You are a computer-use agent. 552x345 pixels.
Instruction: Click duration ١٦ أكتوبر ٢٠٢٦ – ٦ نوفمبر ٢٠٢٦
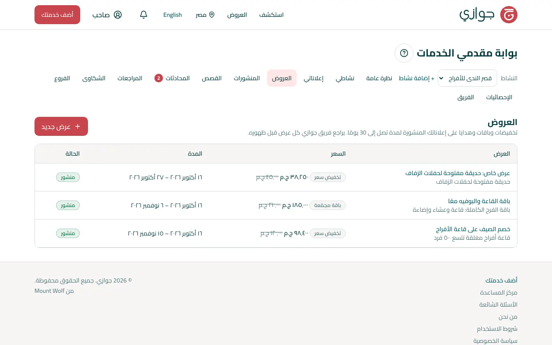click(x=166, y=205)
